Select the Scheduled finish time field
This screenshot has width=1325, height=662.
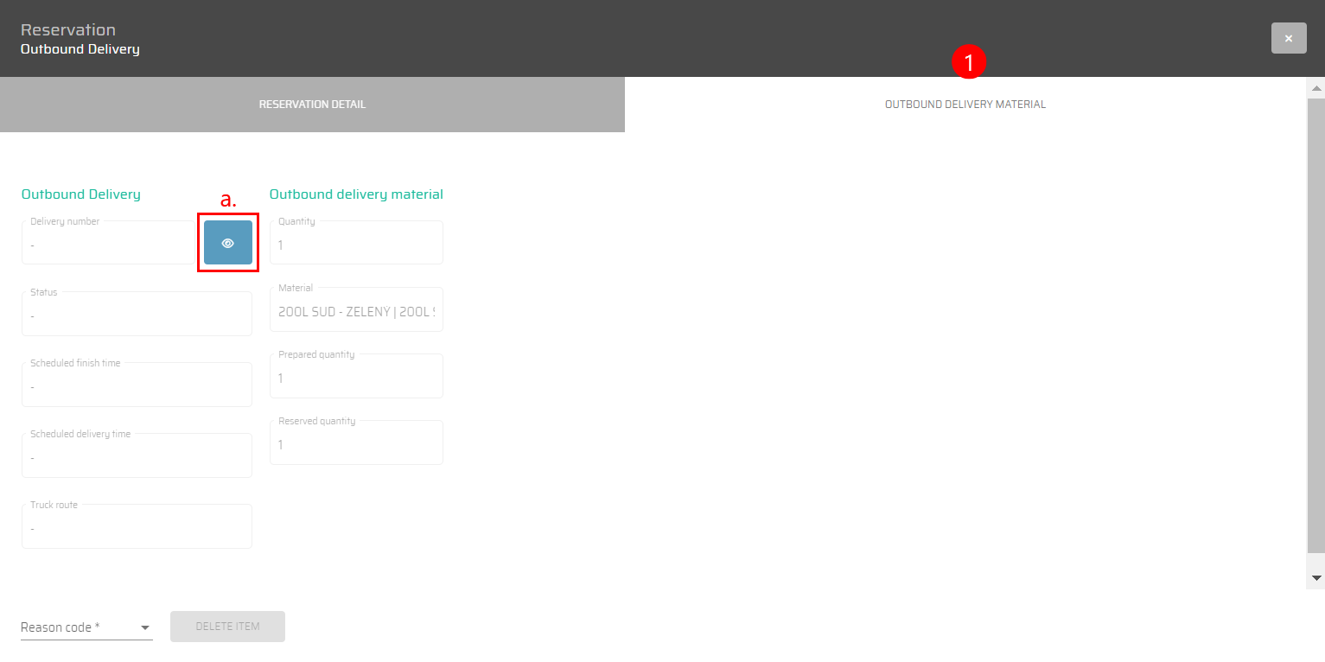click(137, 386)
